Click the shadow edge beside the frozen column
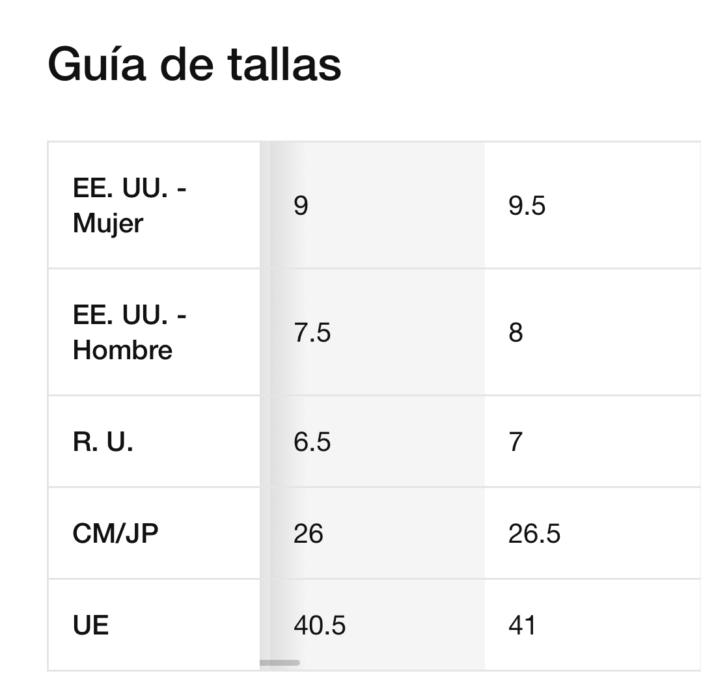701x682 pixels. tap(265, 406)
